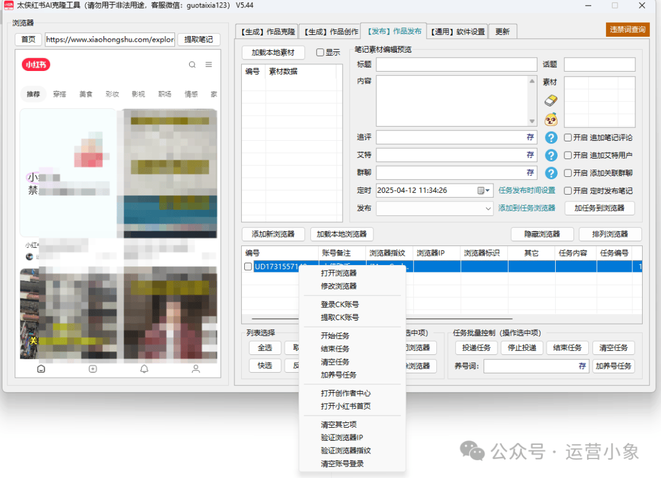
Task: Open the 【通用】软件设置 tab
Action: click(457, 32)
